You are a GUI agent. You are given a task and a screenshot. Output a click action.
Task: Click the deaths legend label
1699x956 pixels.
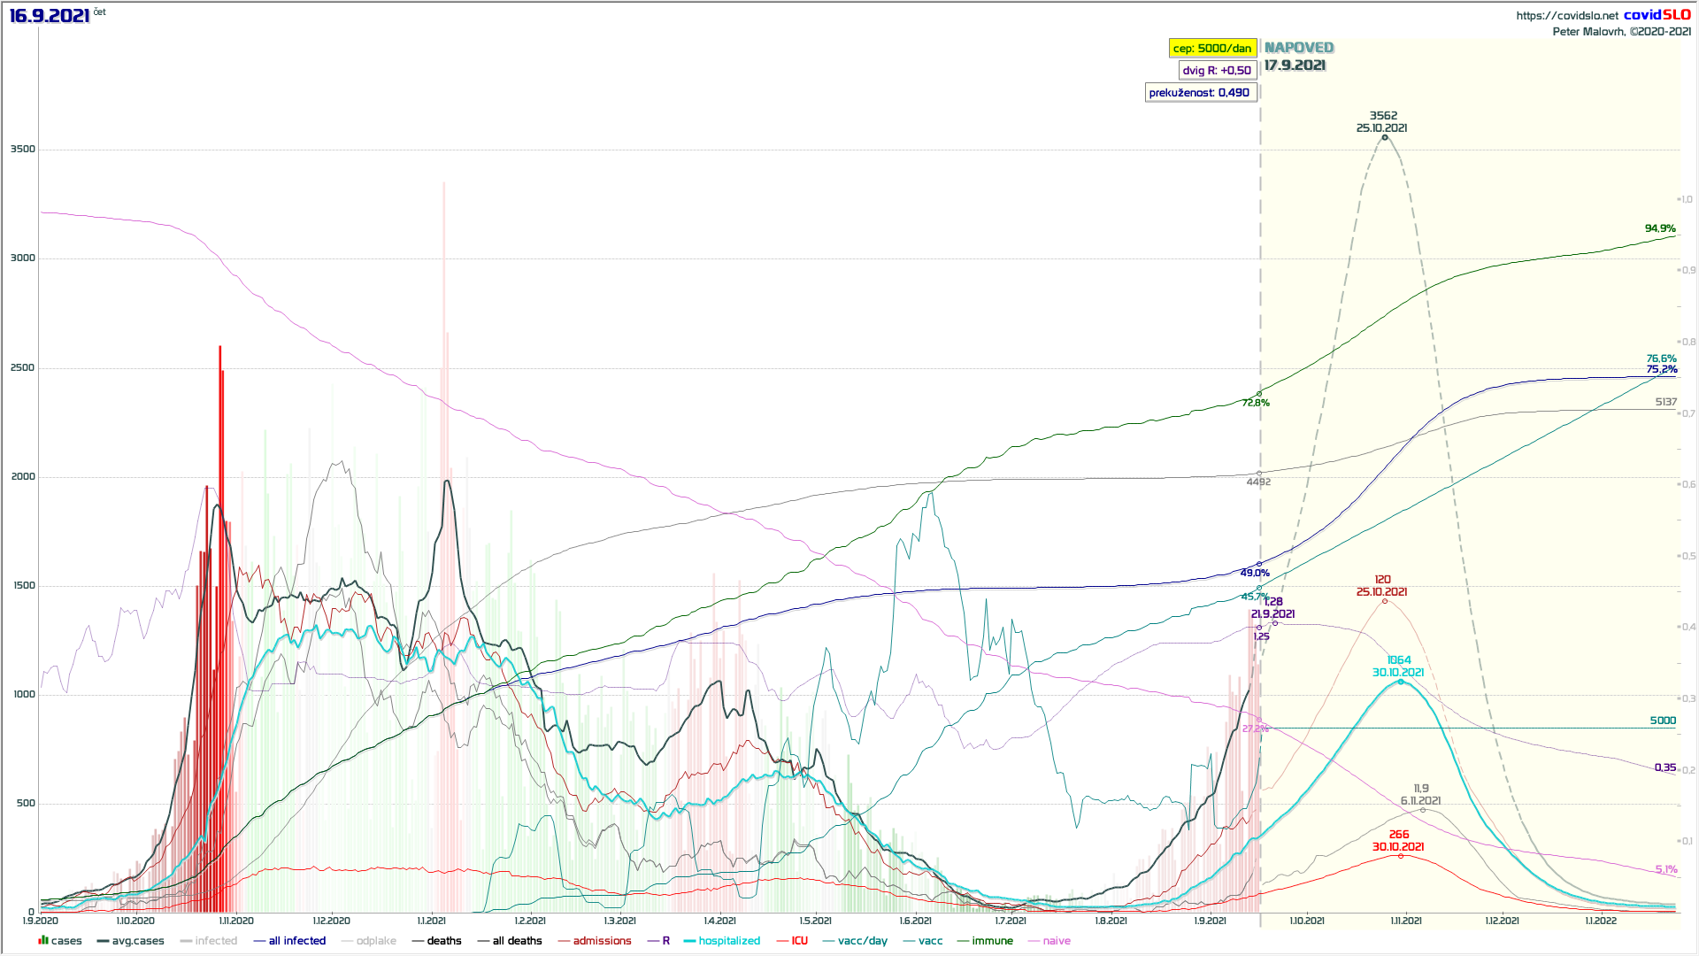(444, 941)
